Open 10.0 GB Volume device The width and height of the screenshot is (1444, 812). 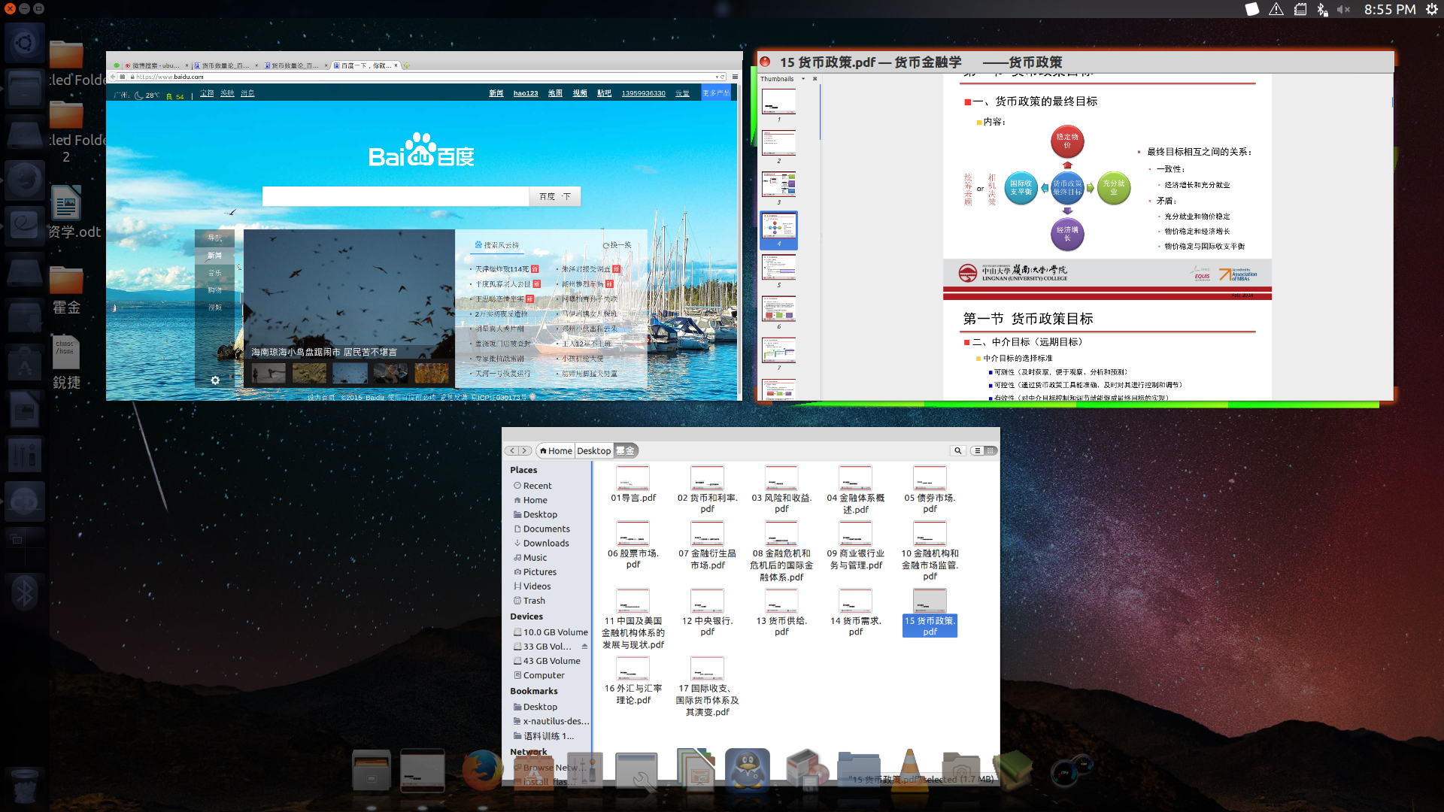pyautogui.click(x=551, y=632)
